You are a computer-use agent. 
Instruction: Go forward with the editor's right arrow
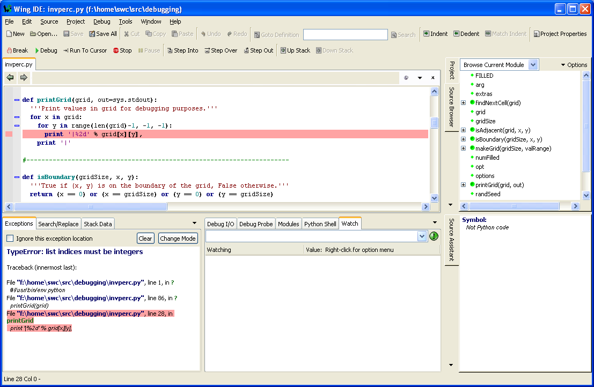tap(24, 78)
